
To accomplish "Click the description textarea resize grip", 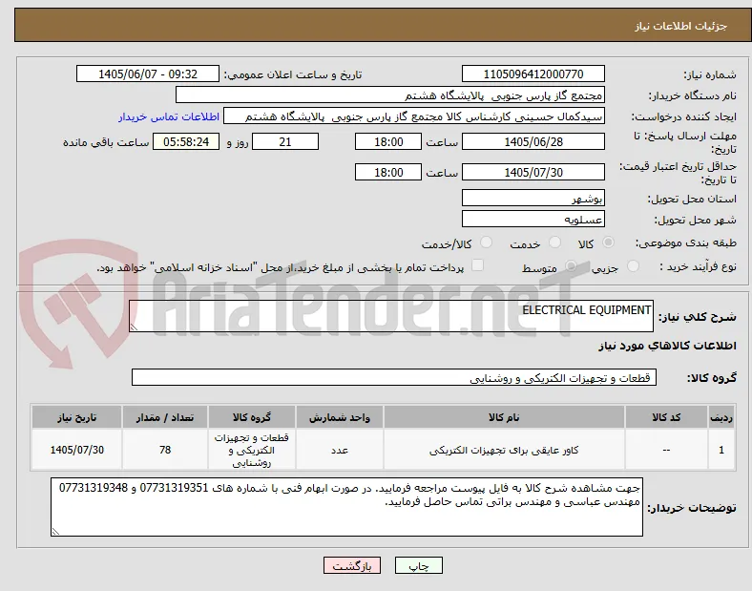I will [x=134, y=327].
